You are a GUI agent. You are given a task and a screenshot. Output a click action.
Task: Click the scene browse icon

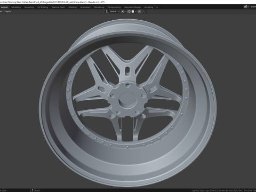click(246, 7)
